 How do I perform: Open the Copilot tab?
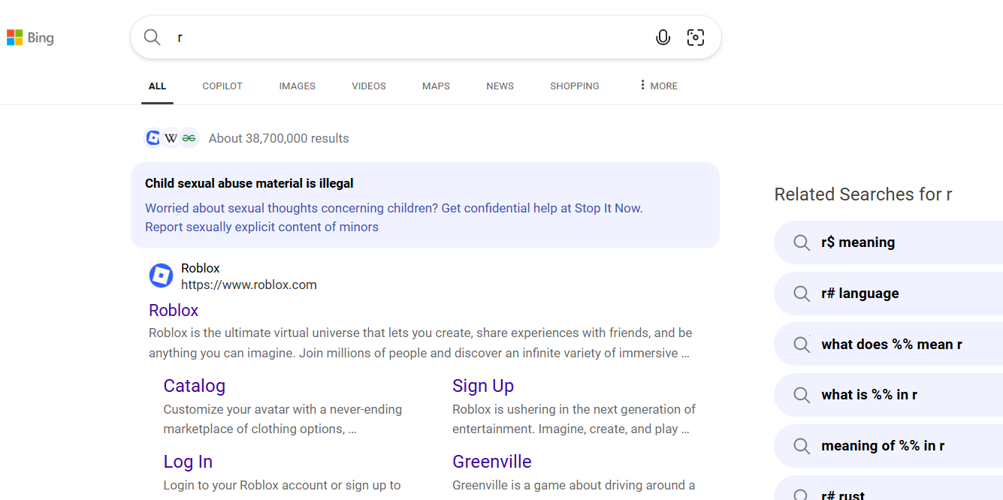(x=222, y=86)
